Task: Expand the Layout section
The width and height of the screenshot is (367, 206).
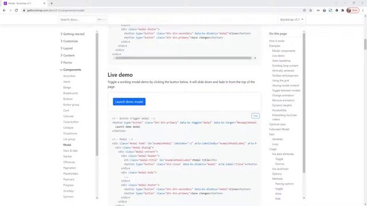Action: pyautogui.click(x=67, y=48)
